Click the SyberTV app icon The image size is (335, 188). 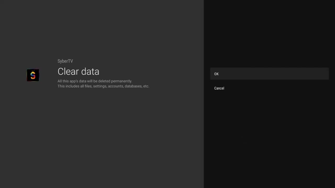tap(33, 75)
